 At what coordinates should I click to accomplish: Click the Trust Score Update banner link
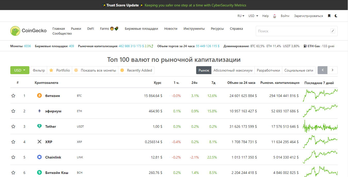[174, 5]
